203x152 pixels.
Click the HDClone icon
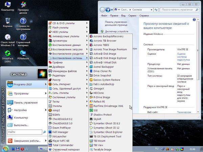pyautogui.click(x=91, y=93)
